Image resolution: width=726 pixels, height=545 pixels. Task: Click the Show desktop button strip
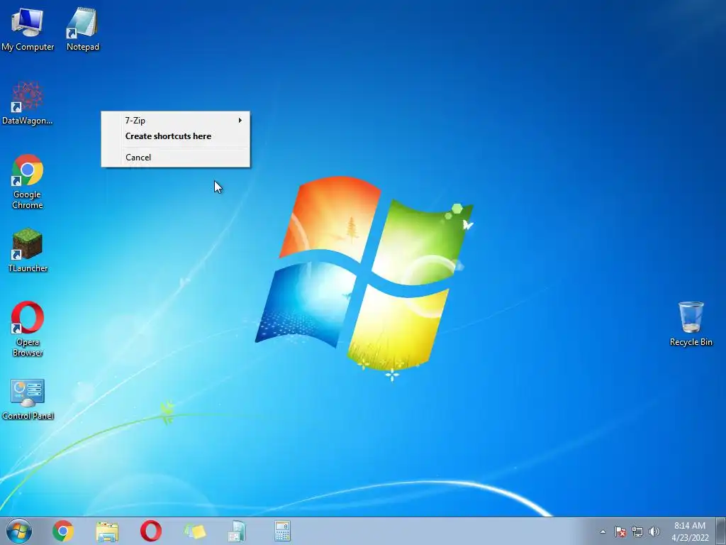(x=721, y=531)
